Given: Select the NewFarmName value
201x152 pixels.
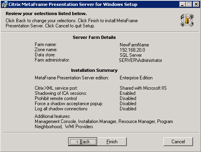Looking at the screenshot, I should click(134, 45).
